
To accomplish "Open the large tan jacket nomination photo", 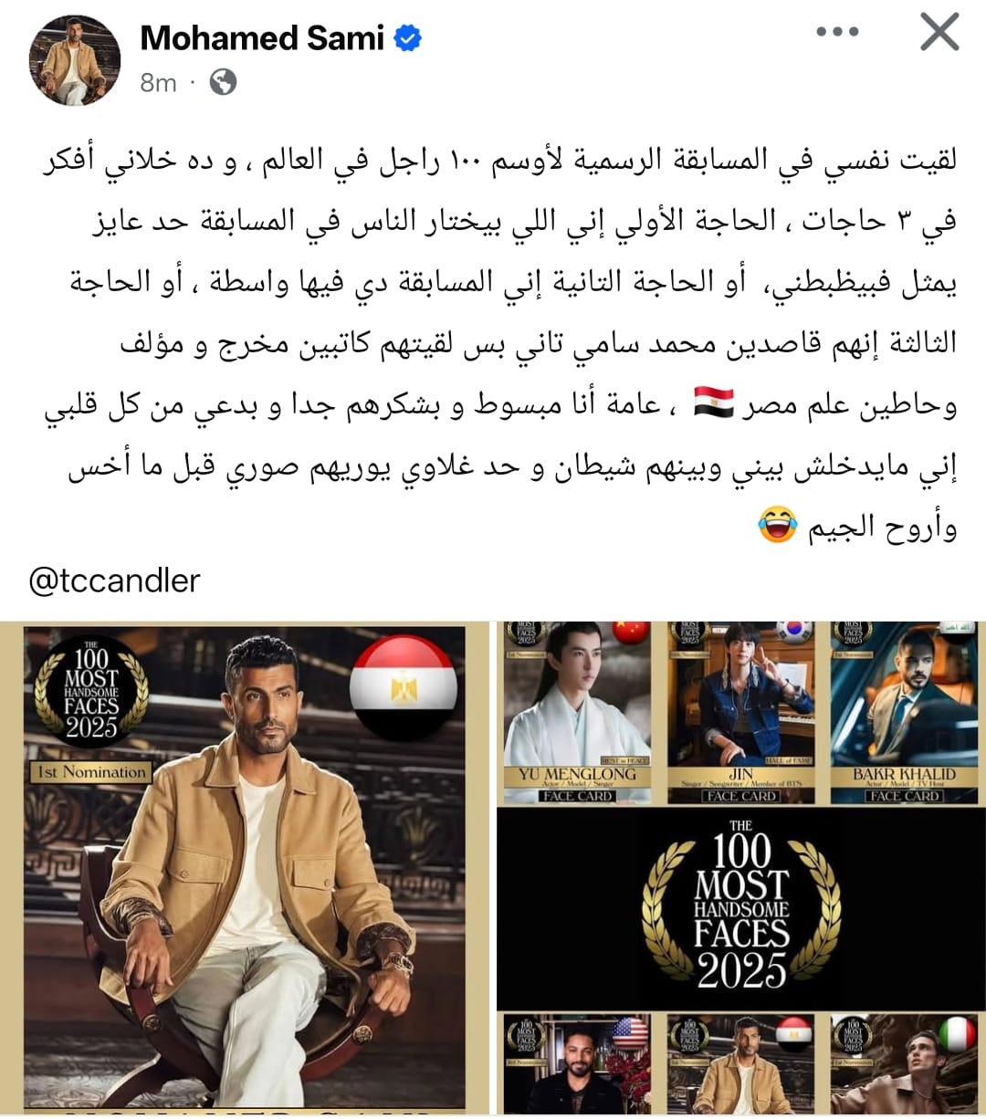I will 245,867.
